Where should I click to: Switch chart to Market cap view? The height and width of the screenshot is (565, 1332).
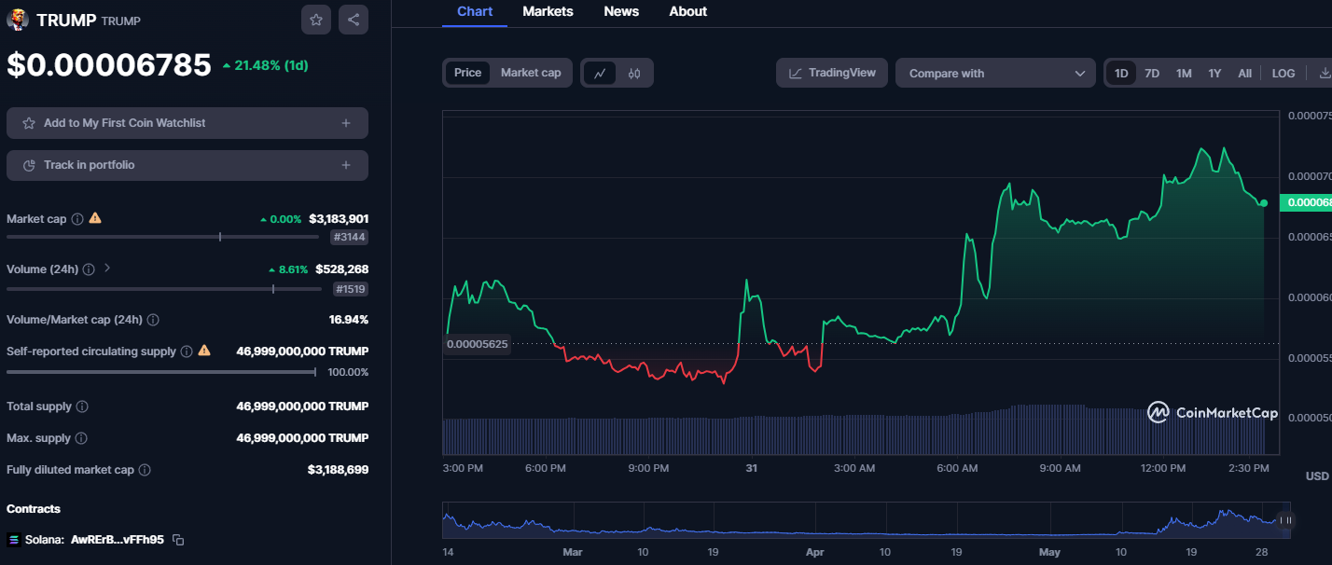[531, 73]
